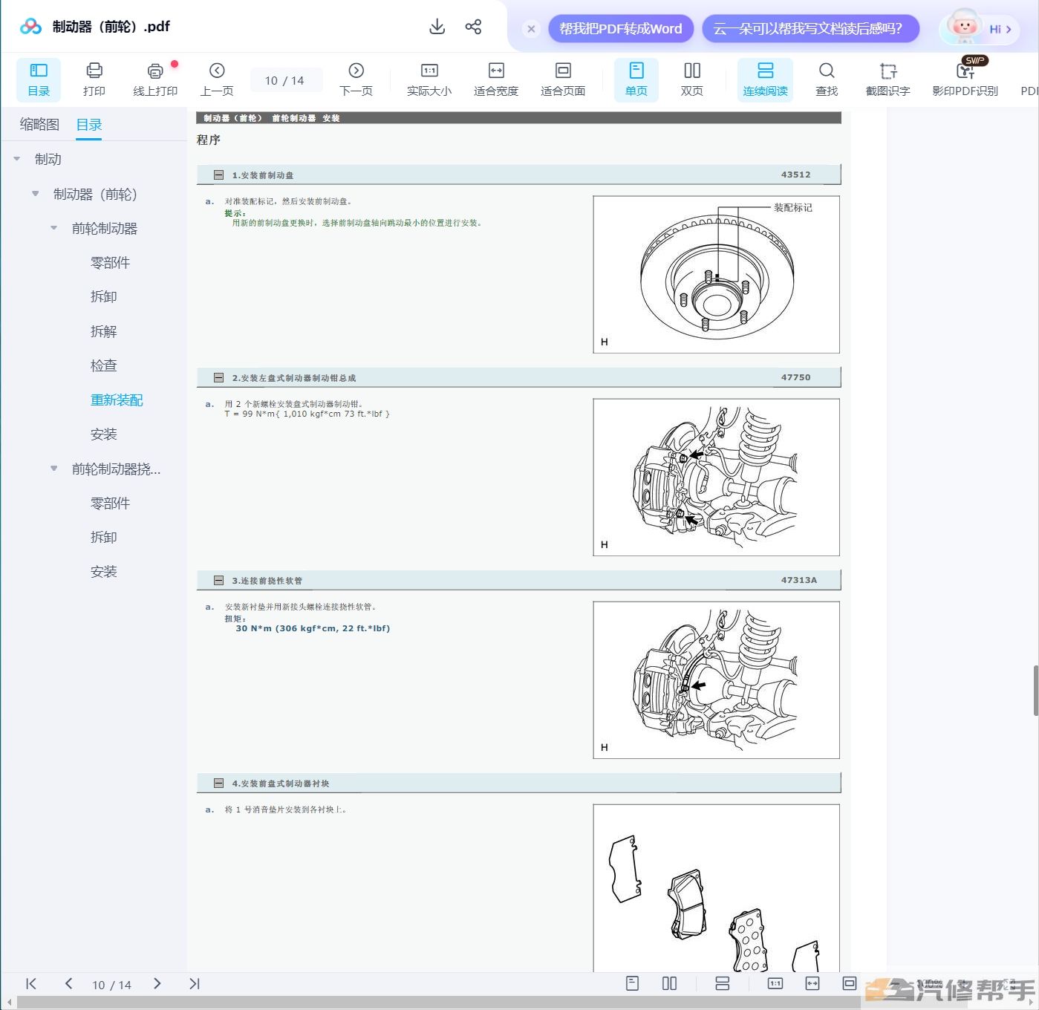Switch to 单页 single page view
The image size is (1039, 1010).
(x=636, y=79)
